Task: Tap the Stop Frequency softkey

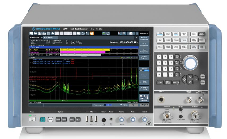Action: pos(144,51)
